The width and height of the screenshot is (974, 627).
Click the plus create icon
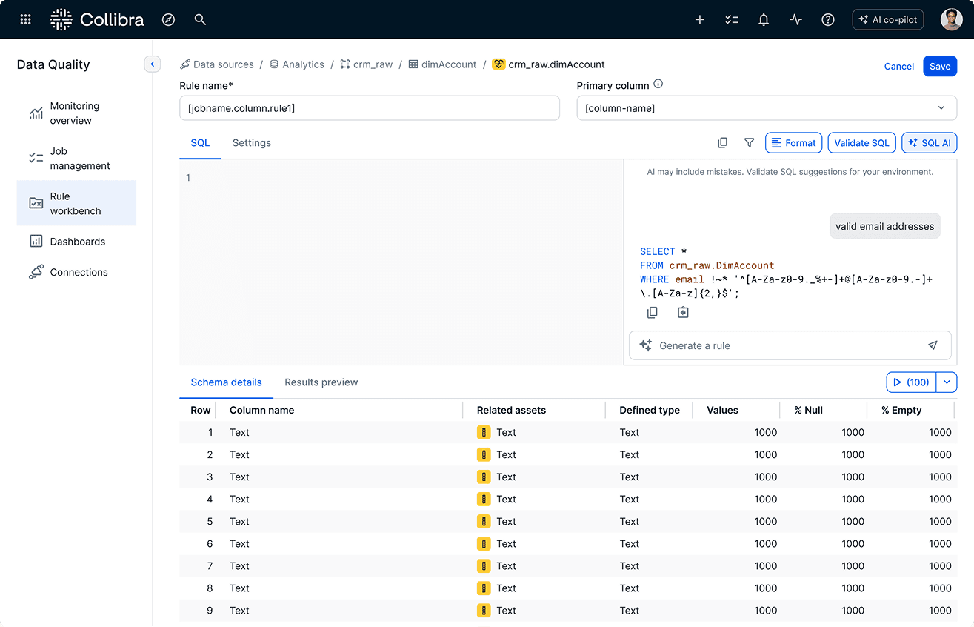point(700,20)
